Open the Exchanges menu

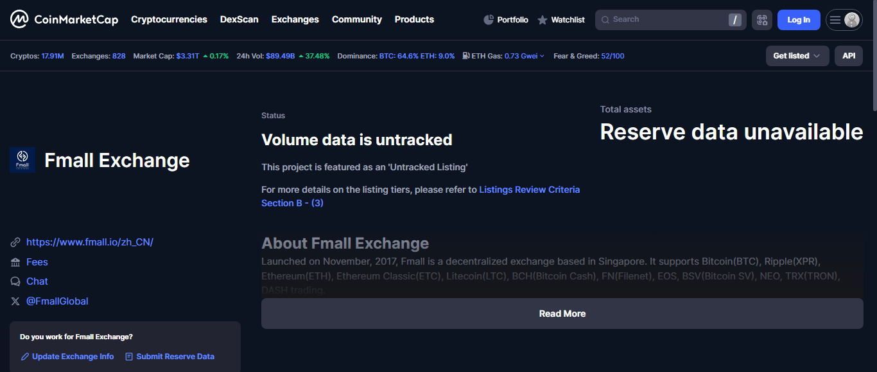click(x=295, y=19)
